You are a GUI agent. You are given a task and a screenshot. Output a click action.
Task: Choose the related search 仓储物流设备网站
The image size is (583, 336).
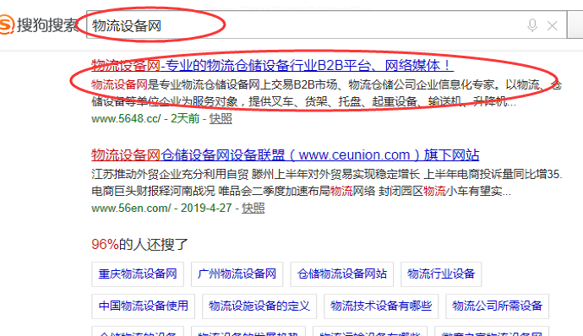(341, 274)
